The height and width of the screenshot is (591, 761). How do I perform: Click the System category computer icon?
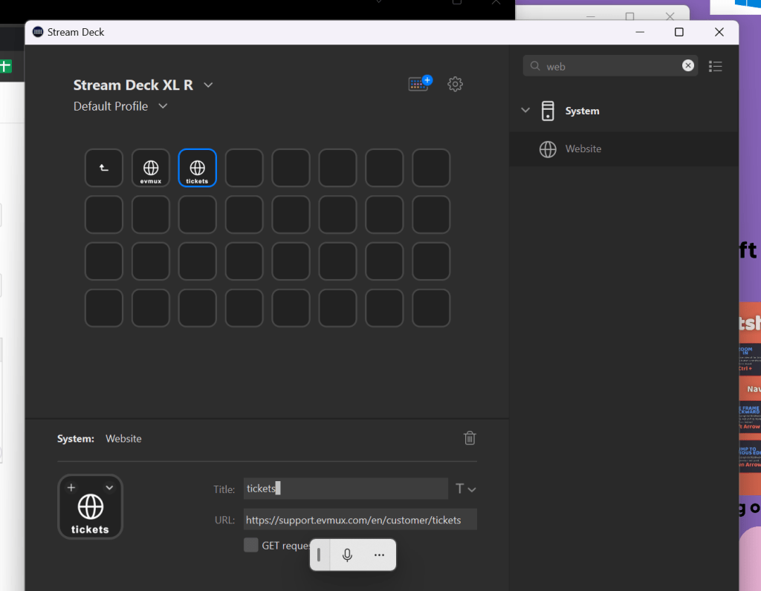(548, 111)
